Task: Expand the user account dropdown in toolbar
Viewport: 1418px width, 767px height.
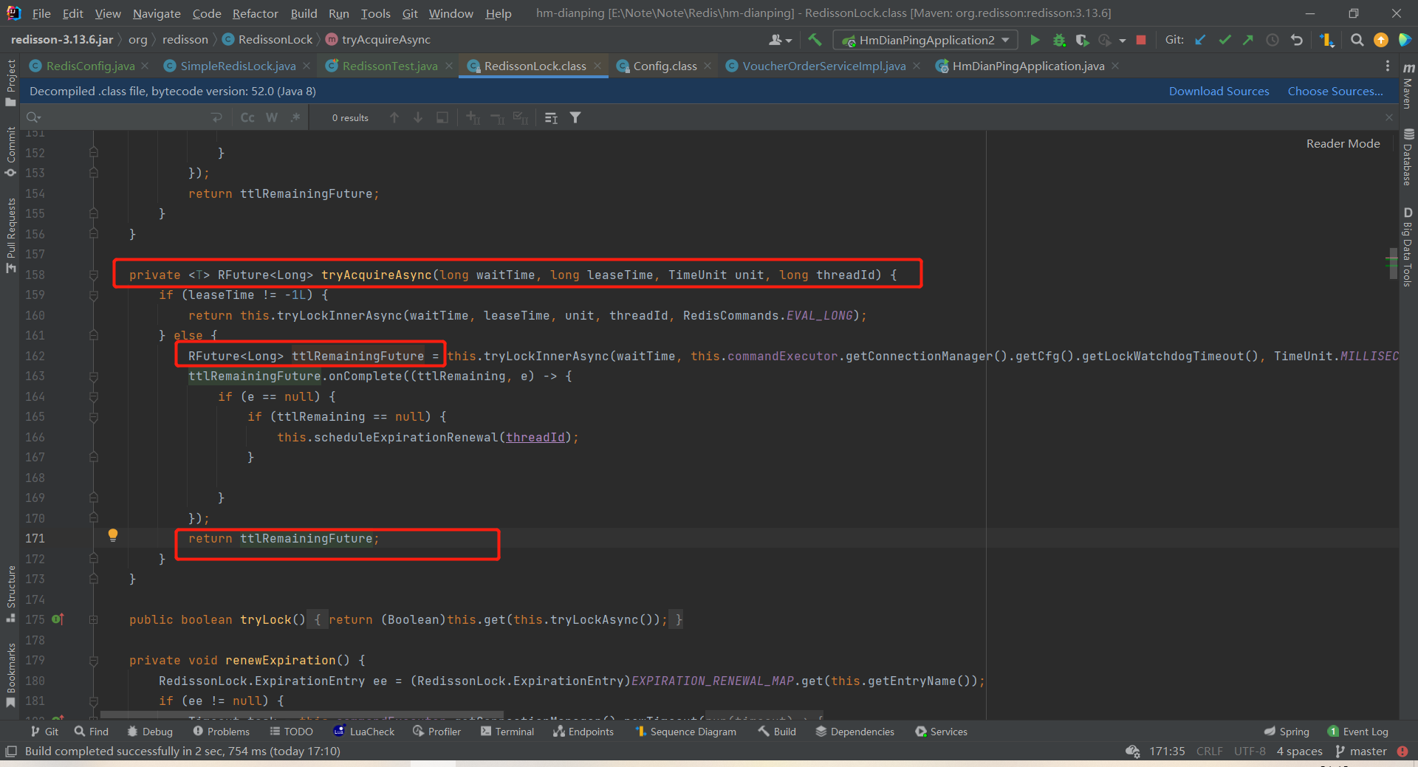Action: point(780,40)
